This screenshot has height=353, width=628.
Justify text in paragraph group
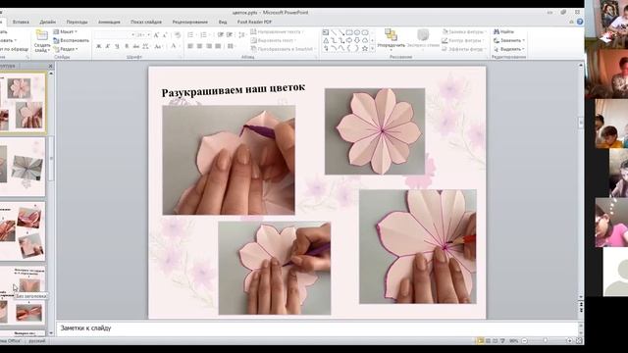218,46
